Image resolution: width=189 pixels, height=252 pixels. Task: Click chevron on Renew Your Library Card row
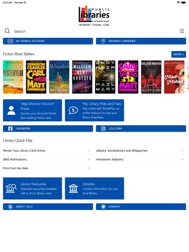pos(89,151)
